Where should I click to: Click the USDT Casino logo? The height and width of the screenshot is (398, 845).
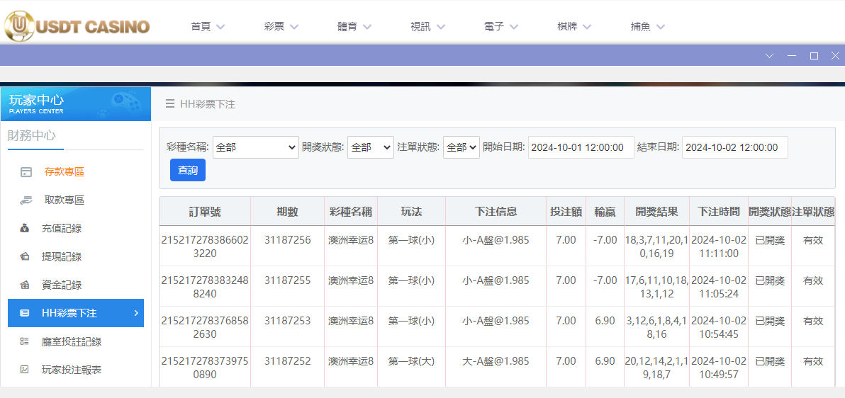(77, 25)
